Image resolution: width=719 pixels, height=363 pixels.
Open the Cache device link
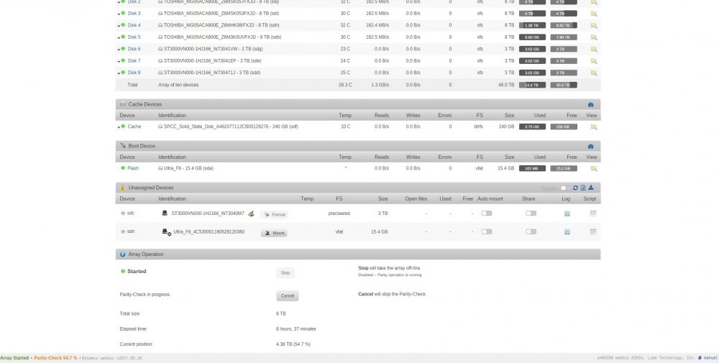(x=134, y=127)
